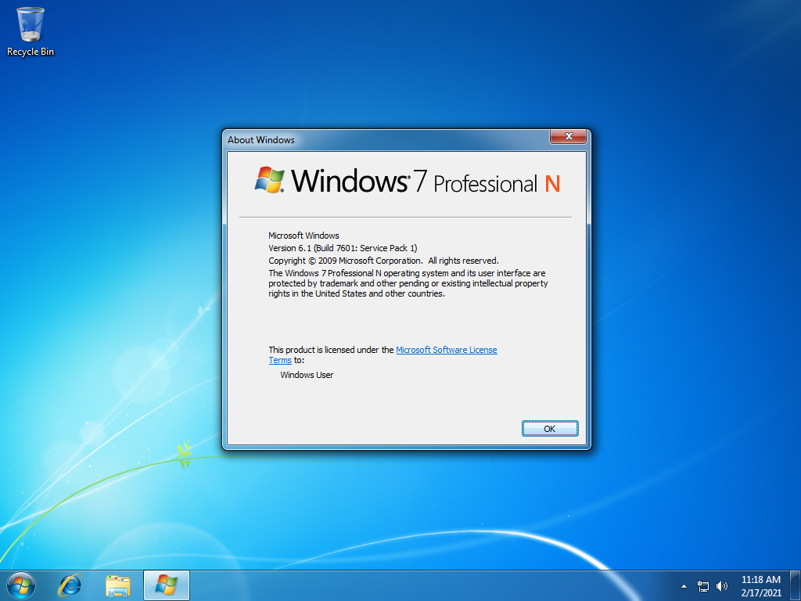The height and width of the screenshot is (601, 801).
Task: Select the Windows User licensee text
Action: [305, 375]
